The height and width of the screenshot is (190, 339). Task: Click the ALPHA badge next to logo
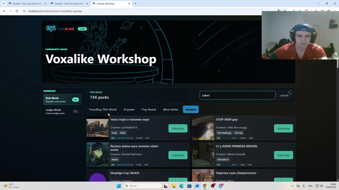82,29
